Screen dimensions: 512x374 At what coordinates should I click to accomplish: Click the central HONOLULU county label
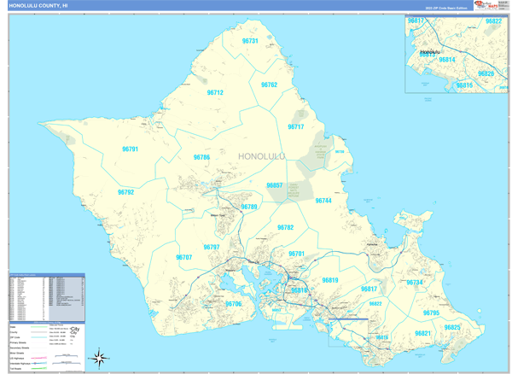tap(261, 156)
